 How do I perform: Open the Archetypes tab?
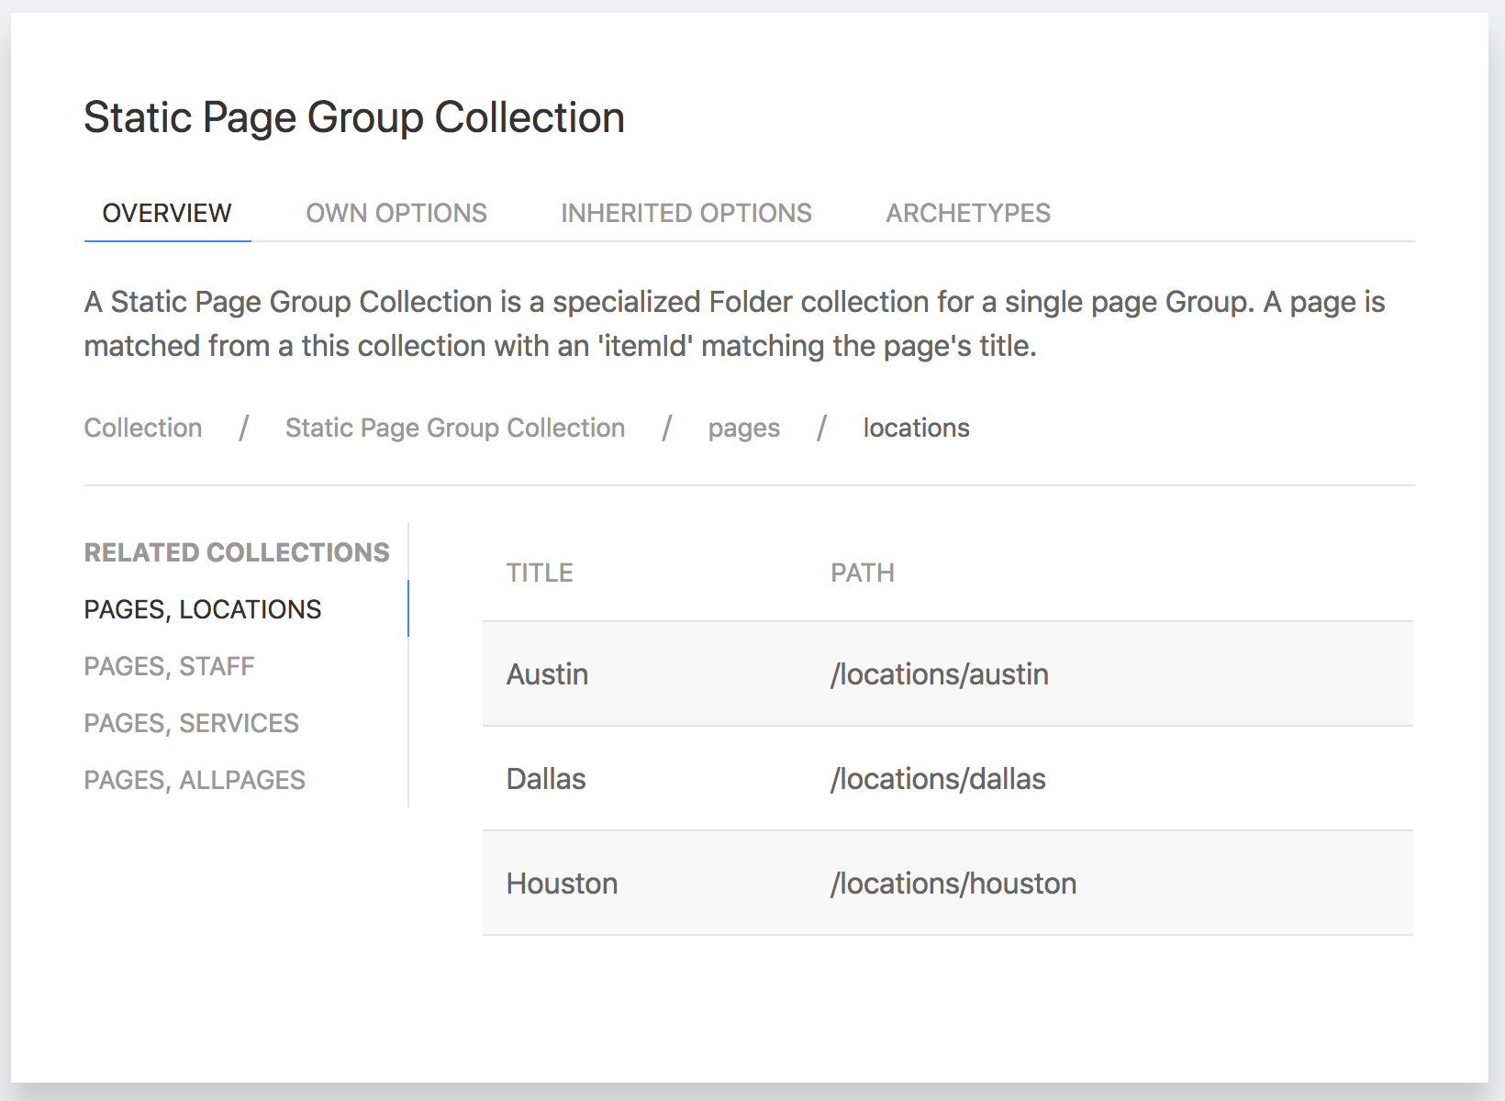pos(968,213)
